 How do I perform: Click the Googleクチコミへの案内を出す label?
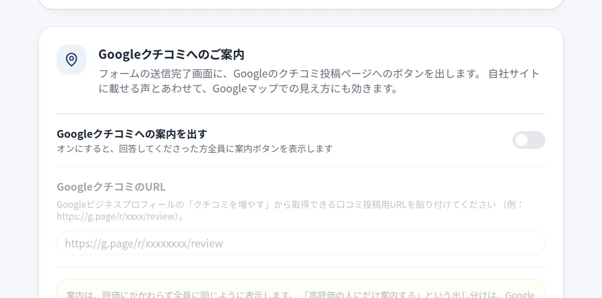[132, 134]
